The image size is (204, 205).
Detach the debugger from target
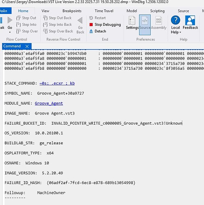(x=98, y=31)
